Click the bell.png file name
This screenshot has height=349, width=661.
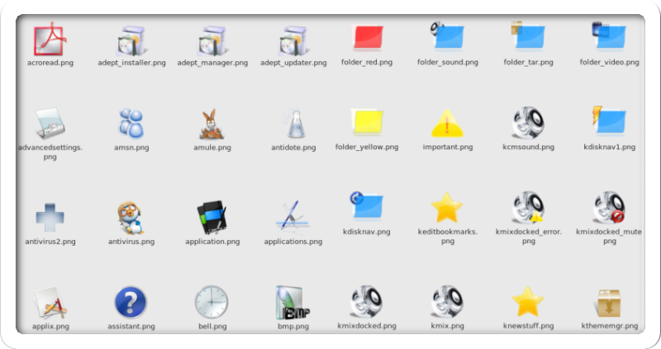pyautogui.click(x=212, y=326)
